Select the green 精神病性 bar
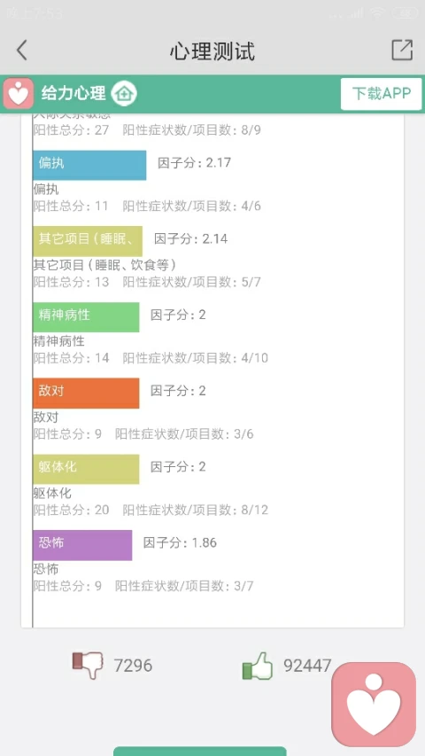Viewport: 425px width, 756px height. pos(86,317)
